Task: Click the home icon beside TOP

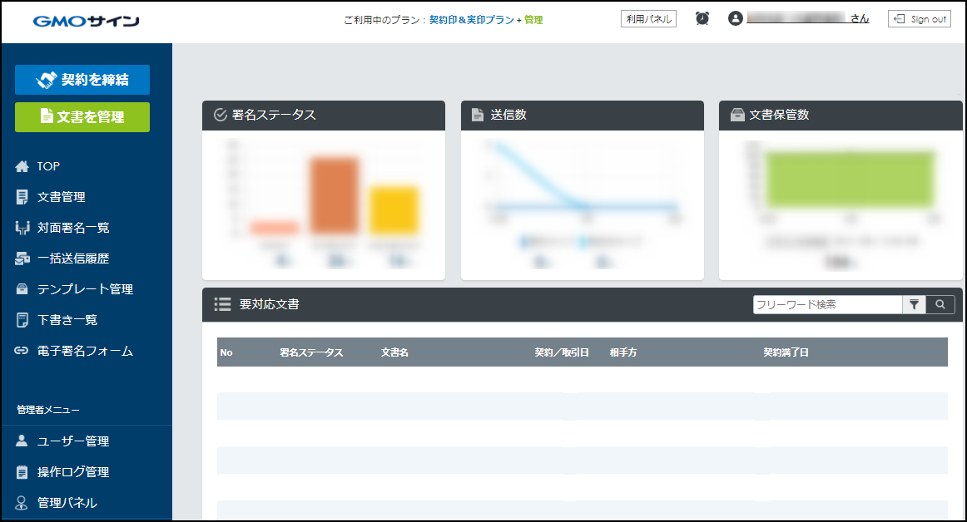Action: pyautogui.click(x=22, y=166)
